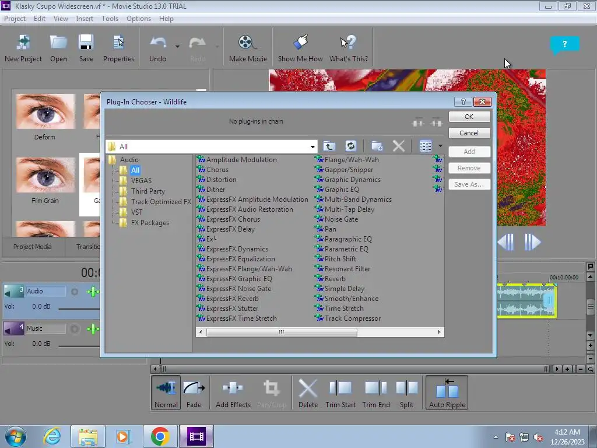Toggle the record arm on the Music track
Viewport: 597px width, 448px height.
[x=75, y=329]
